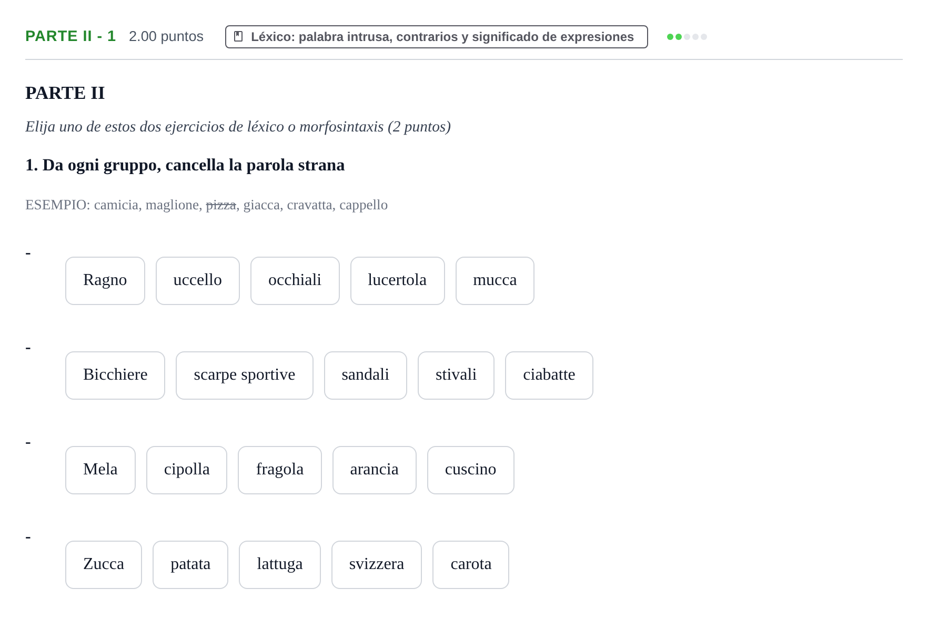This screenshot has width=928, height=629.
Task: Click the Zucca word chip
Action: (x=104, y=565)
